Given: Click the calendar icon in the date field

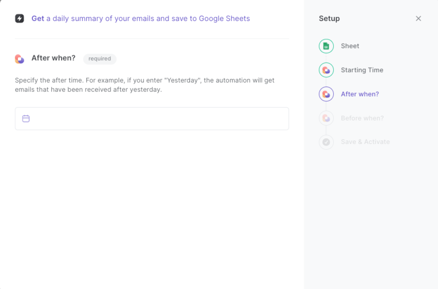Looking at the screenshot, I should pos(26,119).
